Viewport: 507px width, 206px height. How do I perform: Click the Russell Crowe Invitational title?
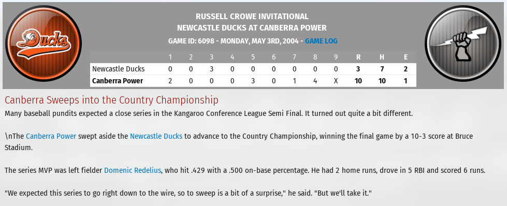coord(252,17)
